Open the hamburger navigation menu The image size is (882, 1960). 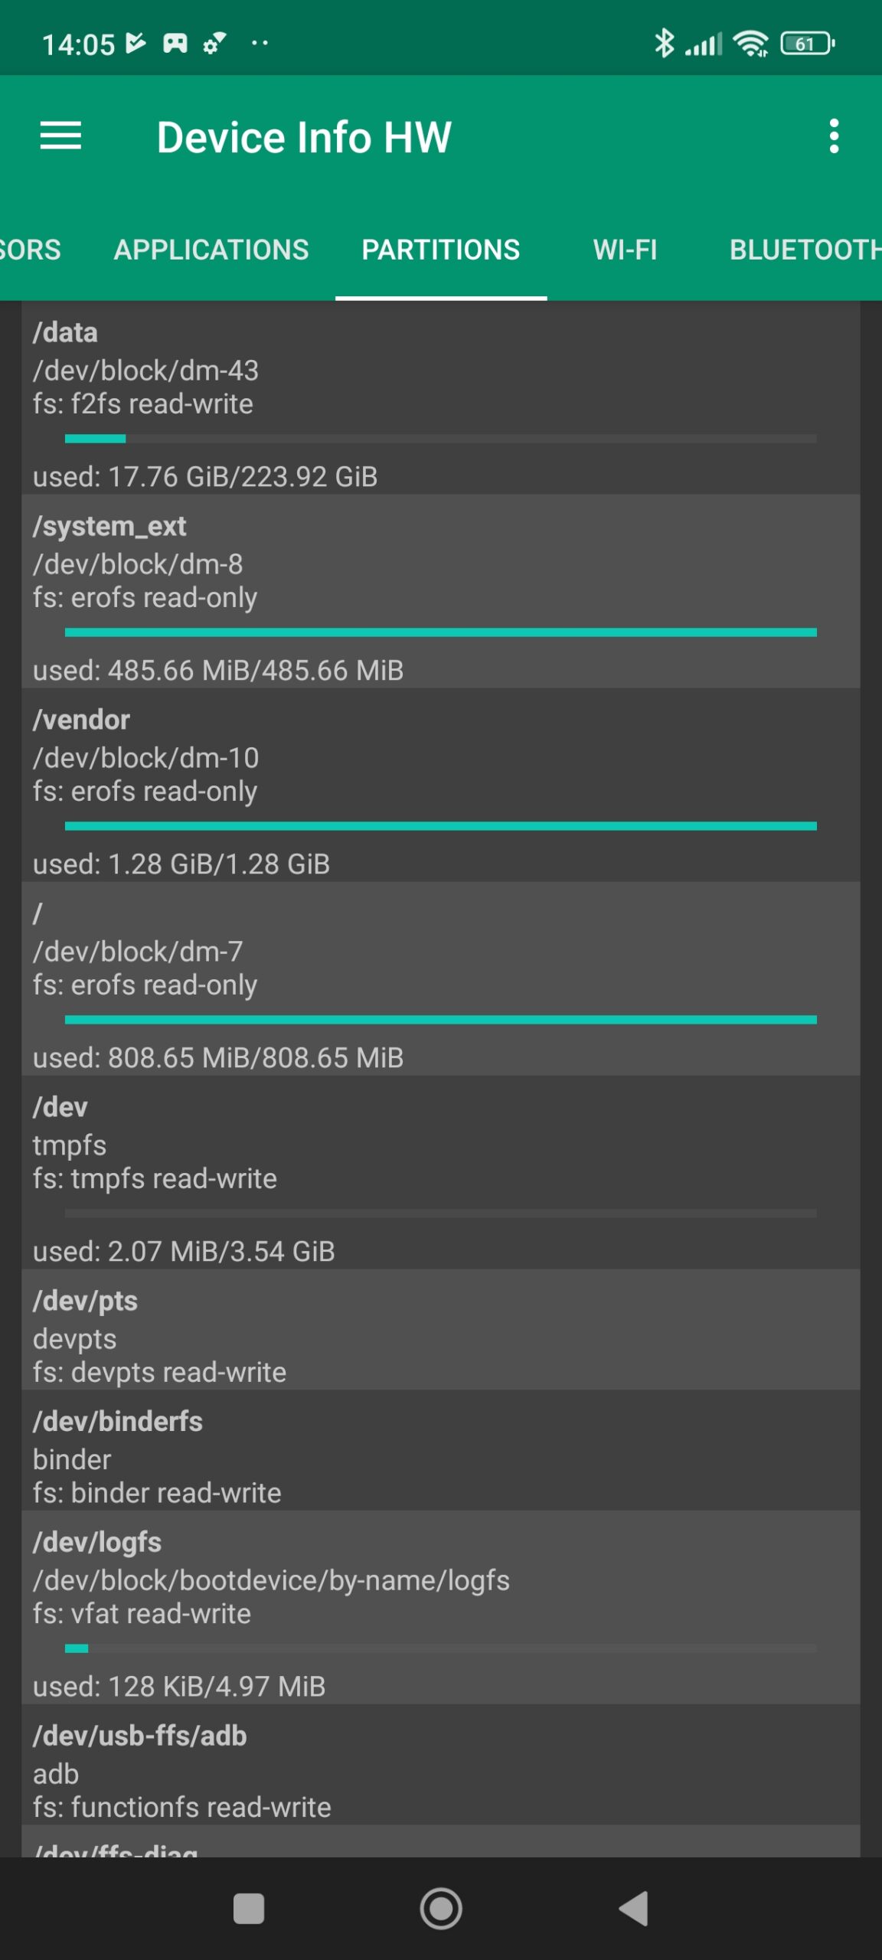click(60, 136)
